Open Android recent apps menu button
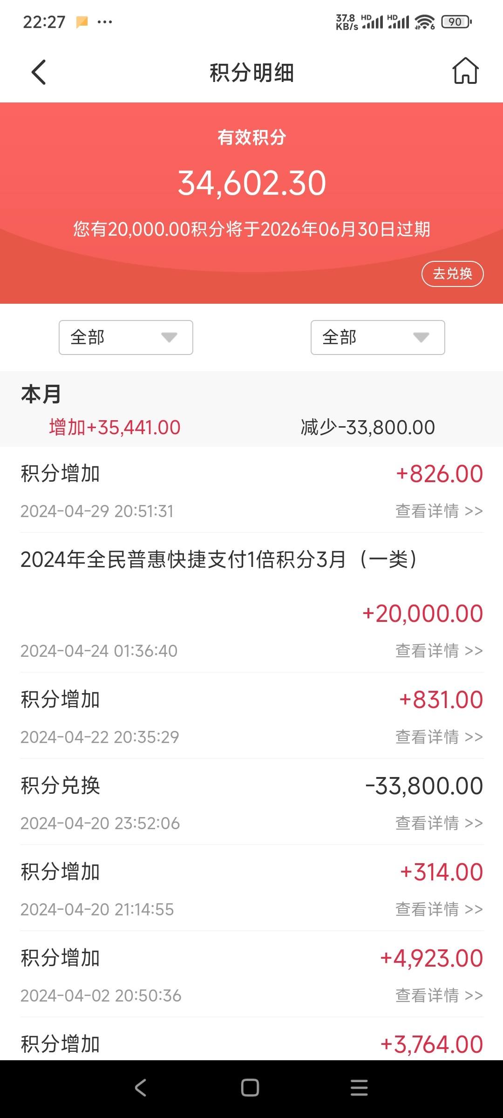This screenshot has width=503, height=1118. point(359,1088)
